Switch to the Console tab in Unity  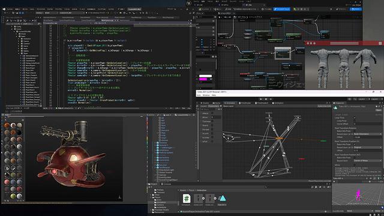pyautogui.click(x=167, y=184)
